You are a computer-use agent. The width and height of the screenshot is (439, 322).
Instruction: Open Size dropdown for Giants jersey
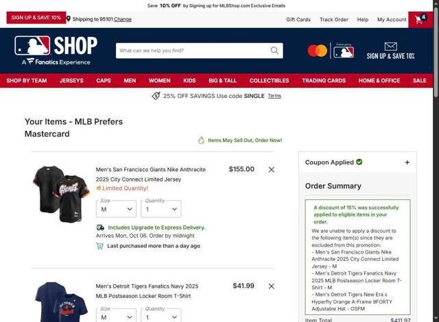coord(116,209)
